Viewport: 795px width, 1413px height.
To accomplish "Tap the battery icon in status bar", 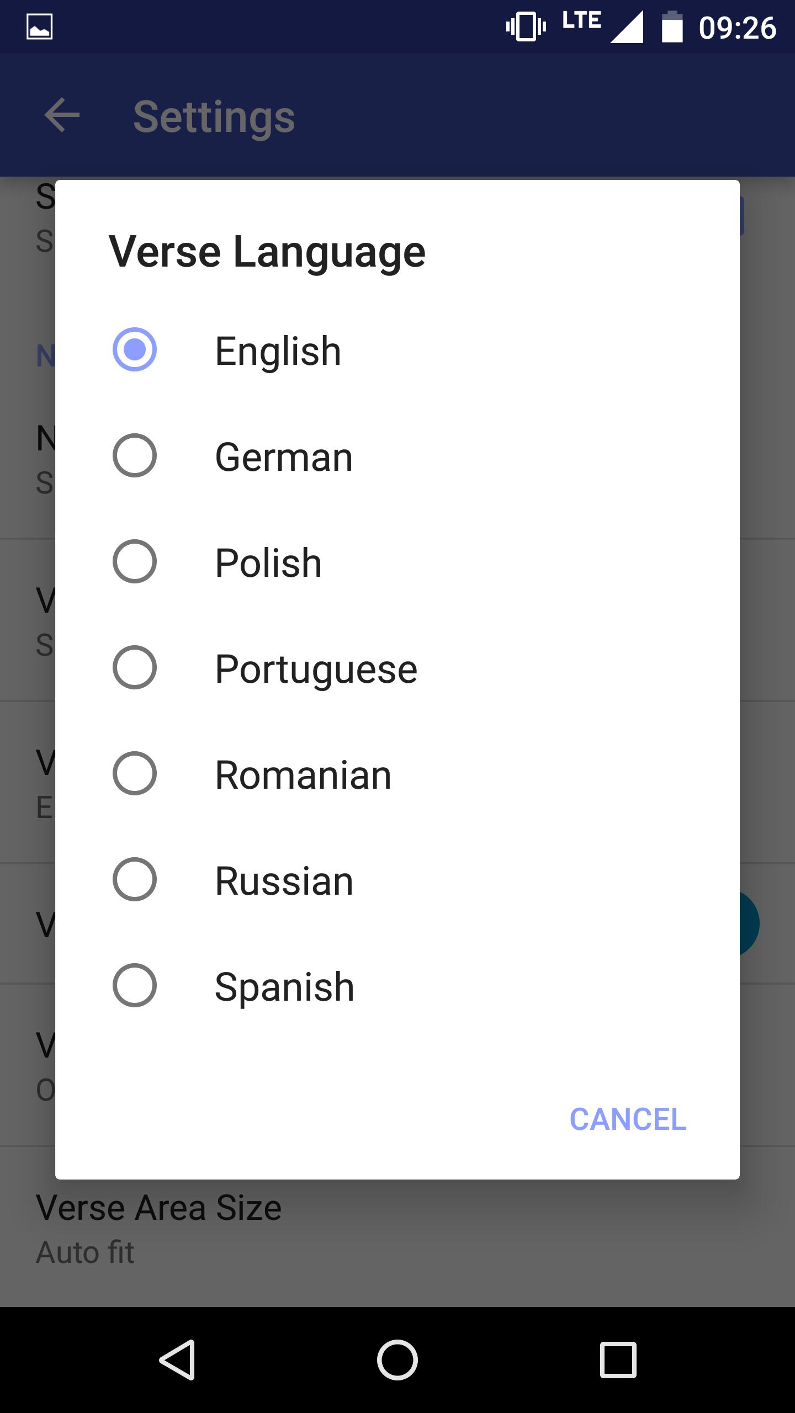I will point(672,26).
